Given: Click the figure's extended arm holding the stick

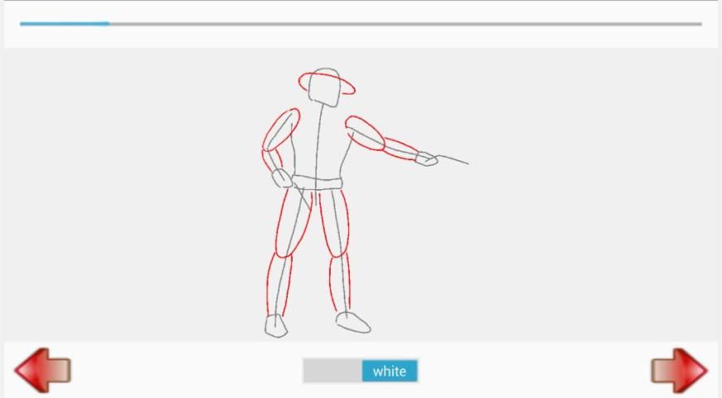Looking at the screenshot, I should point(380,139).
